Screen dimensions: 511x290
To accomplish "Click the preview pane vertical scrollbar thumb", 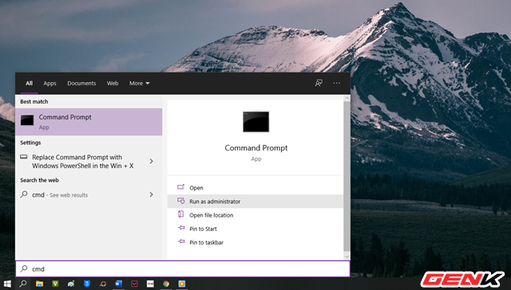I will [x=347, y=175].
